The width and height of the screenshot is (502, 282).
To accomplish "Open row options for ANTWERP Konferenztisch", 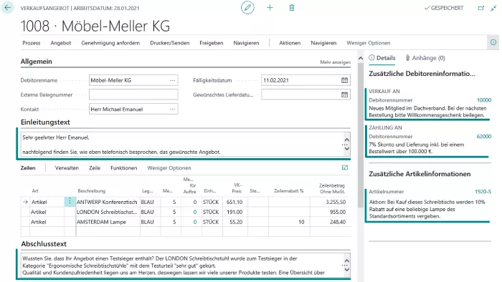I will coord(70,202).
